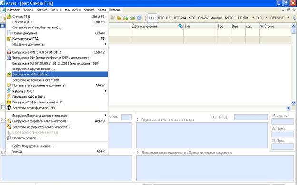Open the Правка menu
This screenshot has width=297, height=185.
tap(28, 10)
